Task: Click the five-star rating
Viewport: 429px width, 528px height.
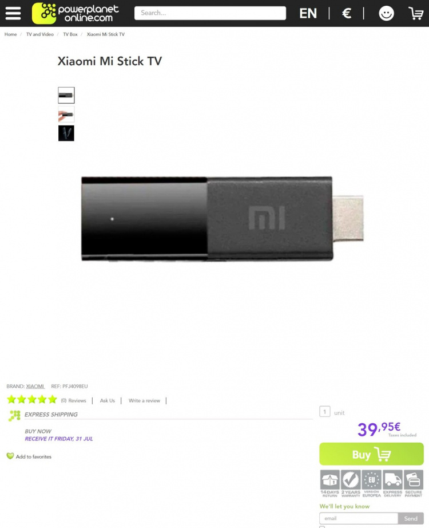Action: point(32,400)
